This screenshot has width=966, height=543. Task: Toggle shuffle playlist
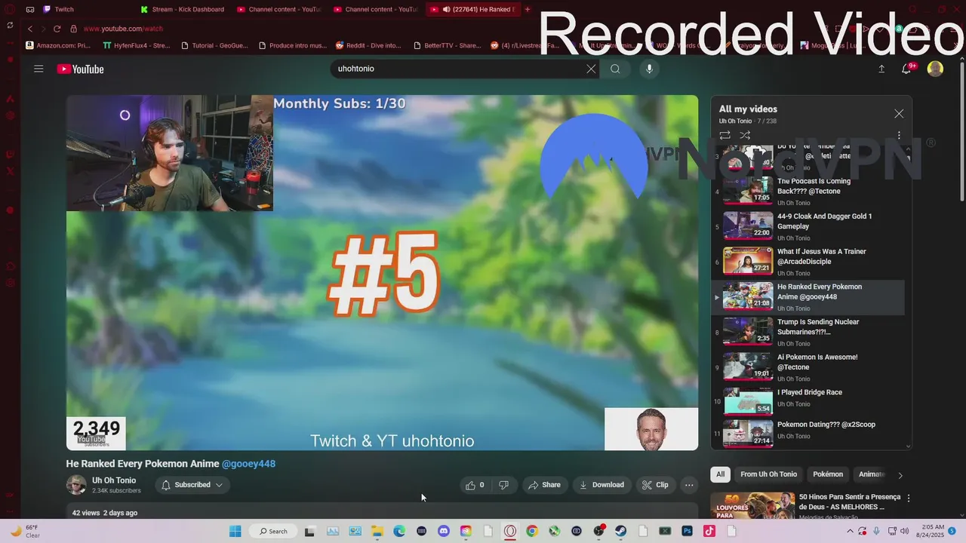745,136
